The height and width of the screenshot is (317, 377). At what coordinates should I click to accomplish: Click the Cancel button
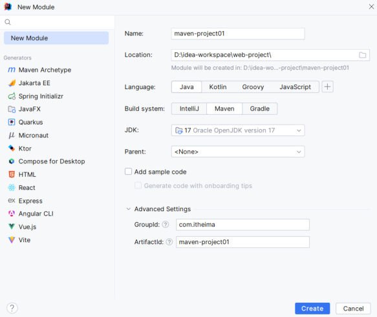click(353, 309)
